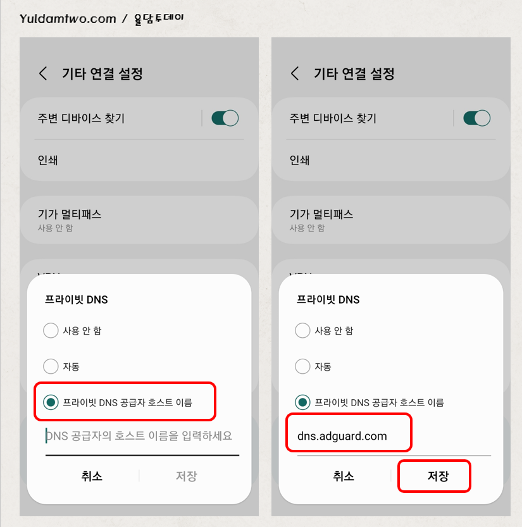Select 프라이빗 DNS 공급자 호스트 이름 radio right

point(302,402)
